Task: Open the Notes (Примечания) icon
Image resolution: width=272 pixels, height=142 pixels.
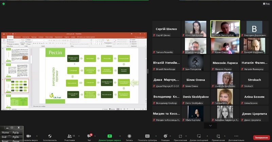Action: [x=218, y=136]
